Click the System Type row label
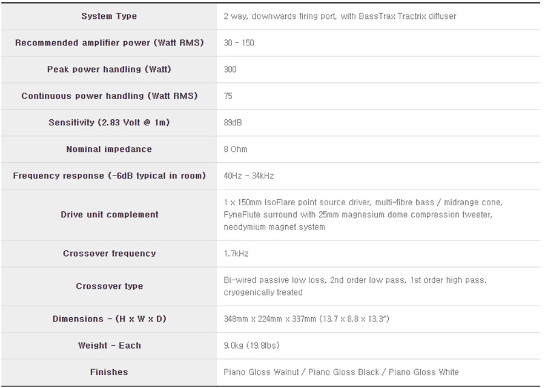This screenshot has width=545, height=388. (x=109, y=16)
